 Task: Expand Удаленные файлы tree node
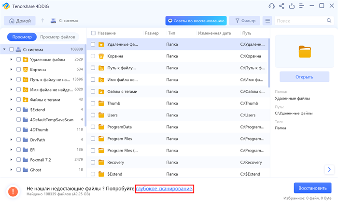[11, 60]
